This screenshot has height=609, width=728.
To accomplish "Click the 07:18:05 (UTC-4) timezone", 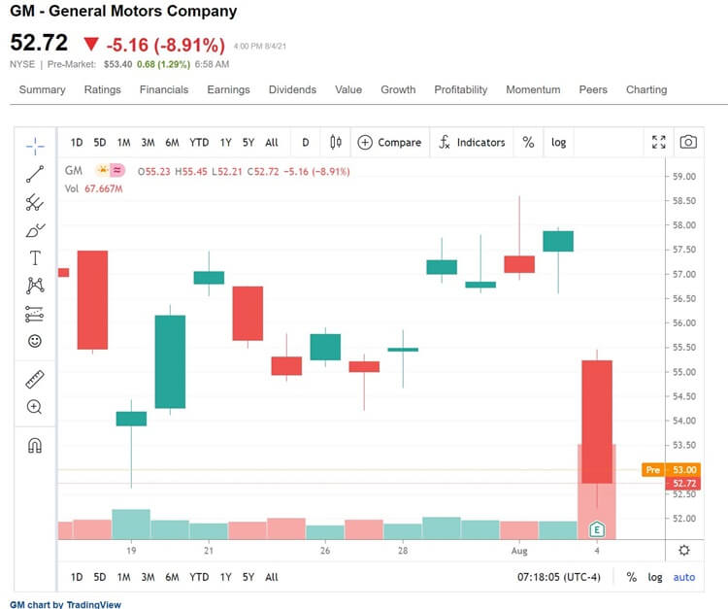I will click(x=558, y=577).
